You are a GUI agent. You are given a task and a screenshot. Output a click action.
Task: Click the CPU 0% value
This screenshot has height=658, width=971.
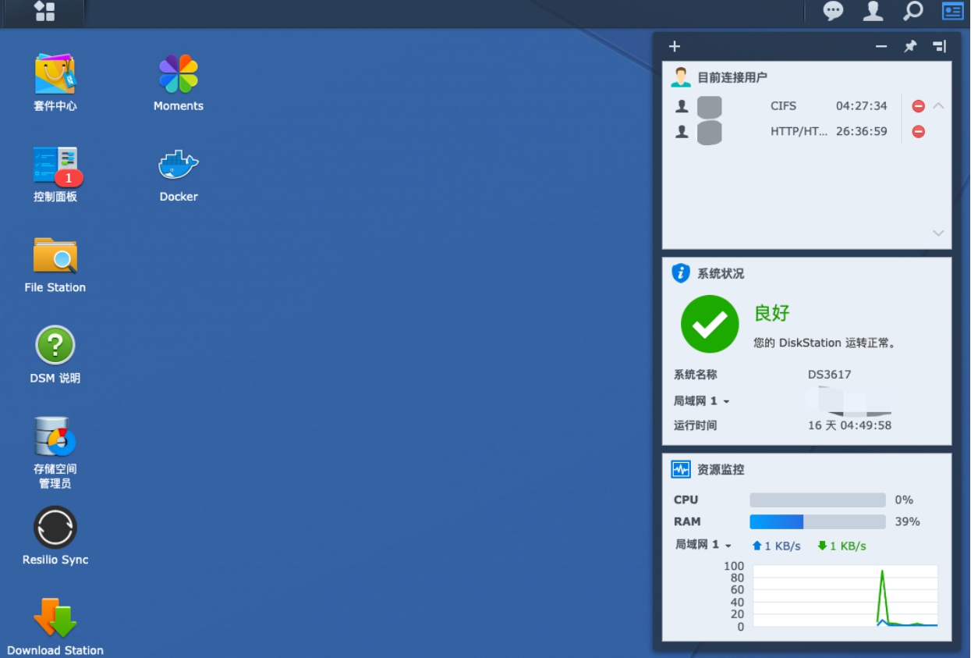pyautogui.click(x=904, y=500)
